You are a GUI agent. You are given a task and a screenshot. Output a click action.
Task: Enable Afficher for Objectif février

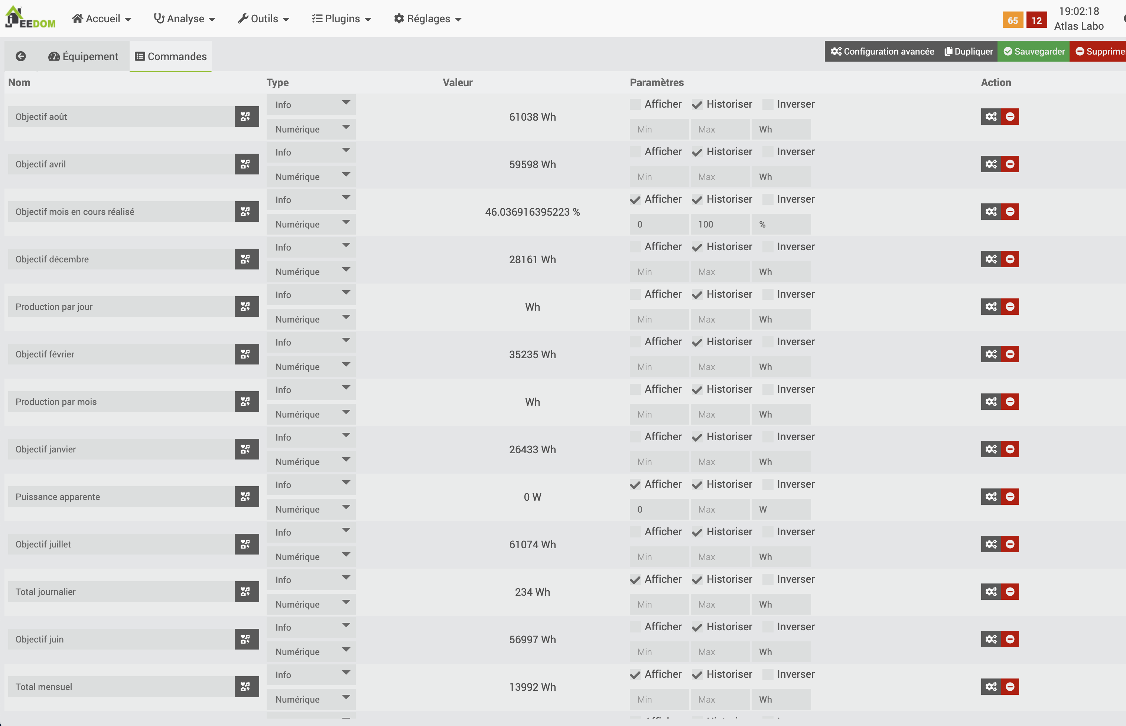(x=635, y=342)
